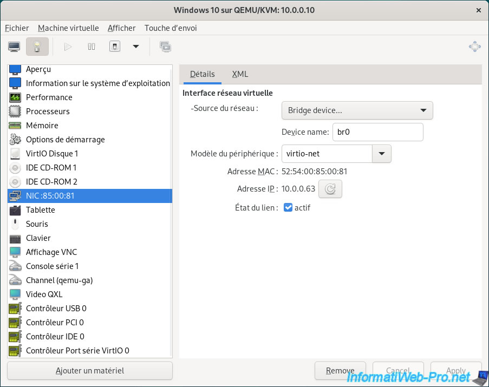This screenshot has height=387, width=489.
Task: Select Channel (qemu-ga) entry
Action: click(90, 280)
